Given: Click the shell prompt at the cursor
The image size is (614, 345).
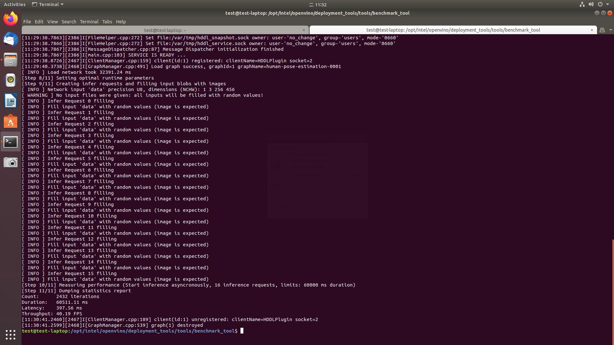Looking at the screenshot, I should point(242,331).
